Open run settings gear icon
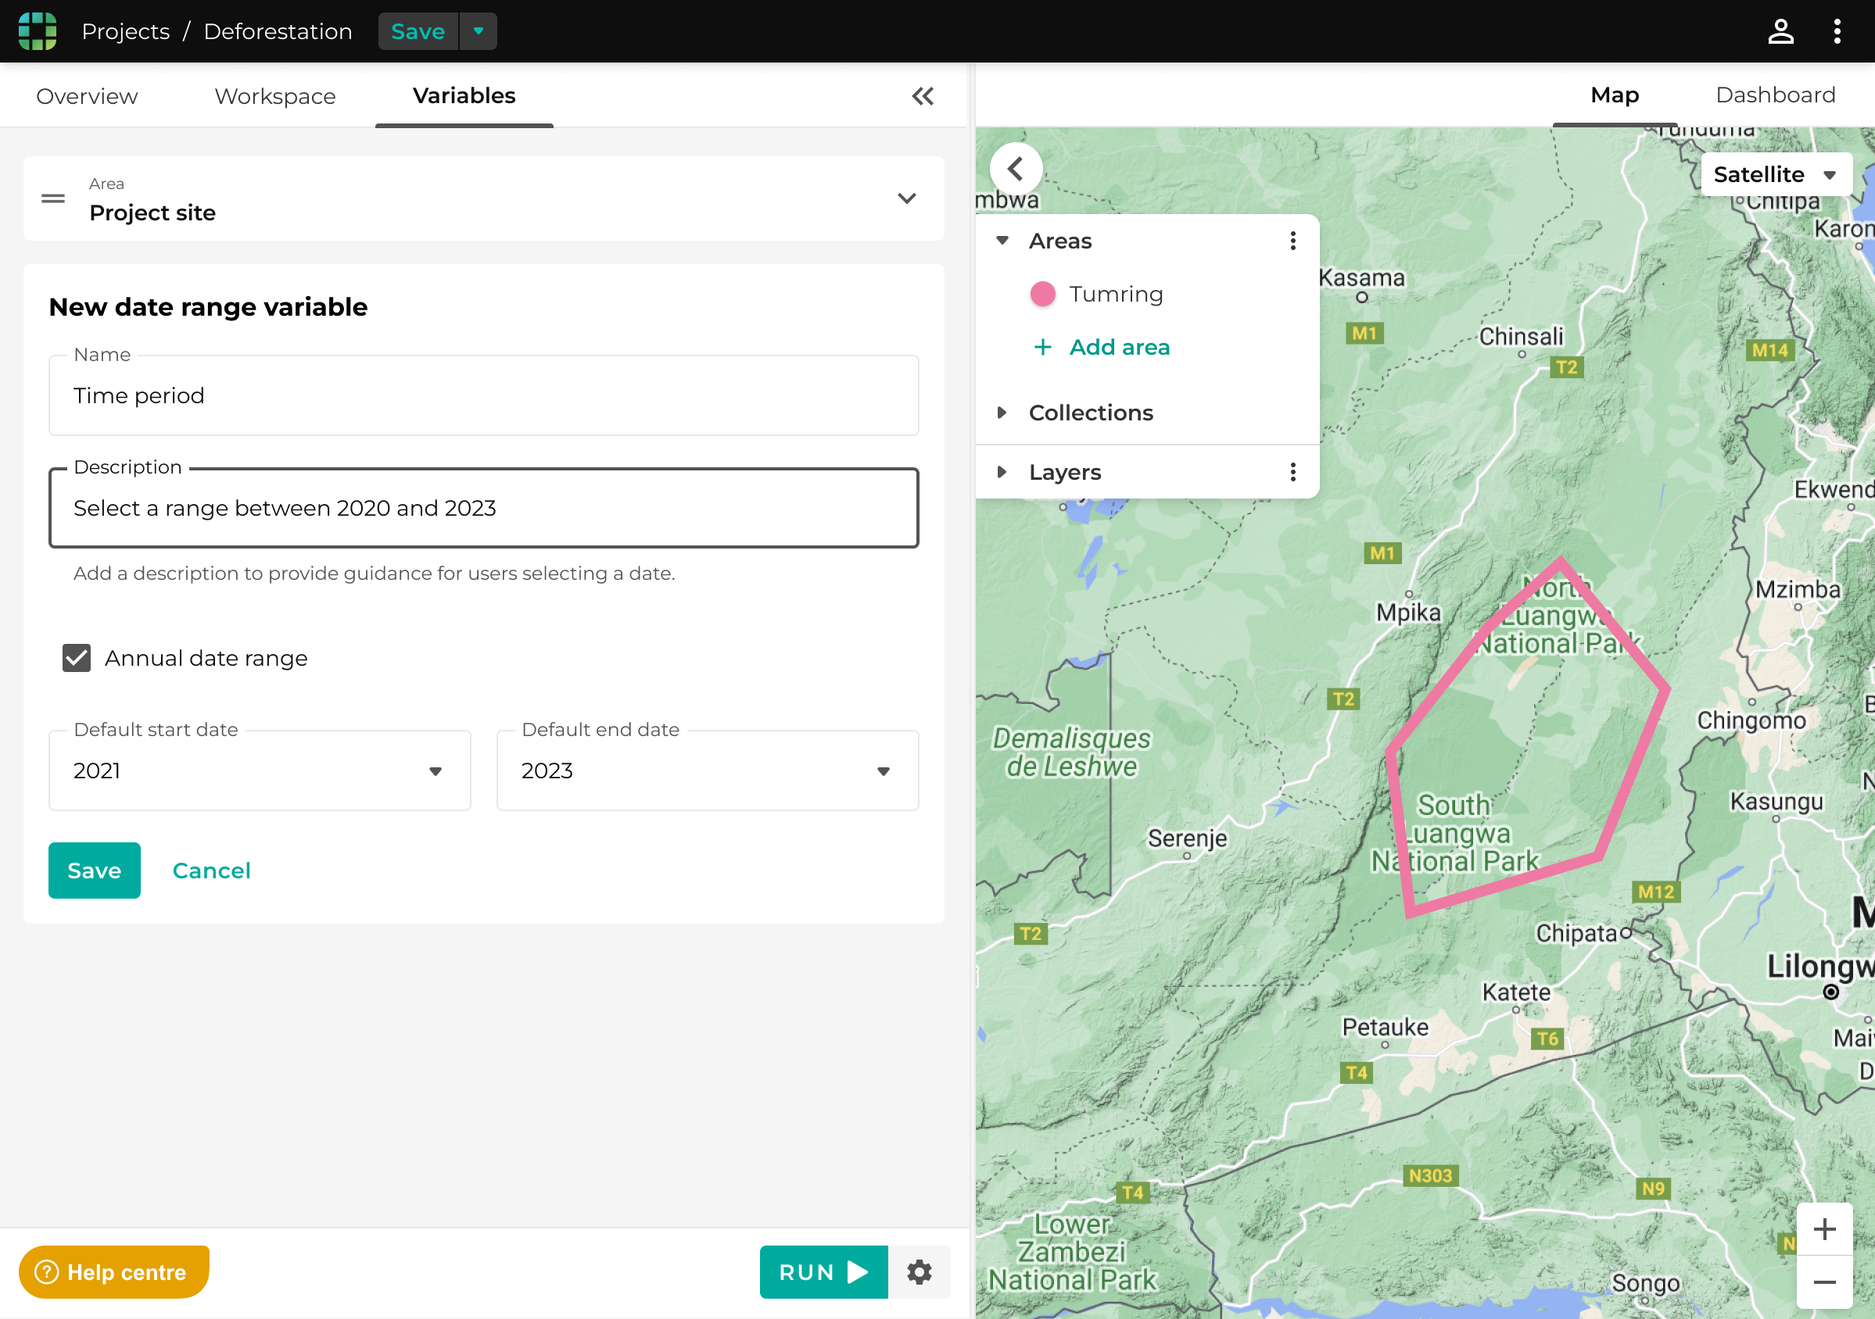The width and height of the screenshot is (1875, 1319). (x=920, y=1271)
